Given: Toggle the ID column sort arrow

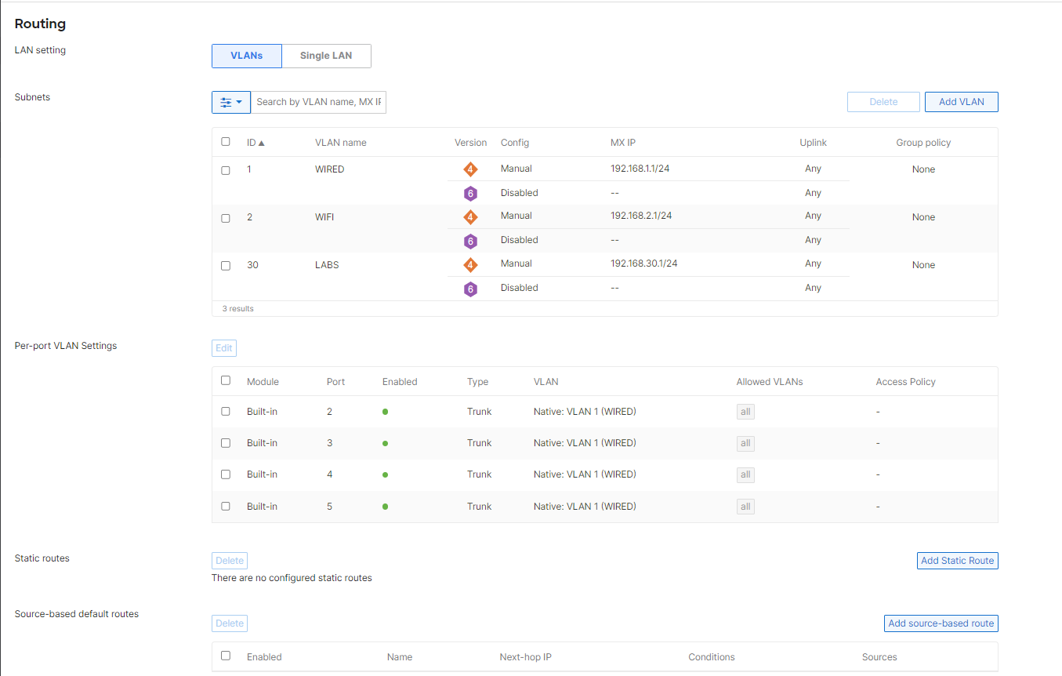Looking at the screenshot, I should click(x=261, y=141).
